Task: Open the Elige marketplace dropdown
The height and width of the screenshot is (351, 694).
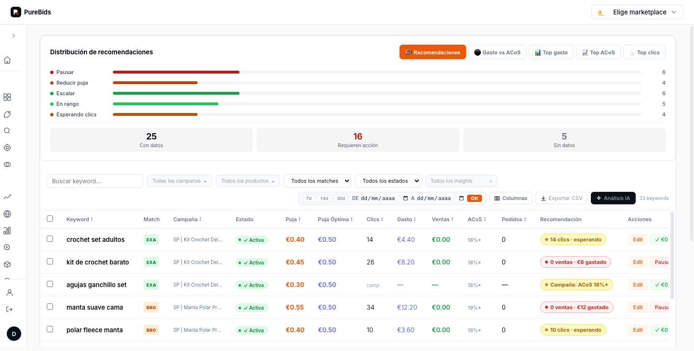Action: coord(637,12)
